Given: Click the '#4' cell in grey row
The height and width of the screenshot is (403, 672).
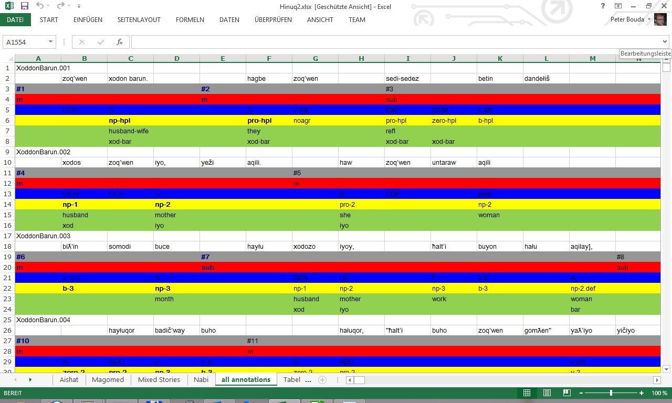Looking at the screenshot, I should click(x=38, y=173).
